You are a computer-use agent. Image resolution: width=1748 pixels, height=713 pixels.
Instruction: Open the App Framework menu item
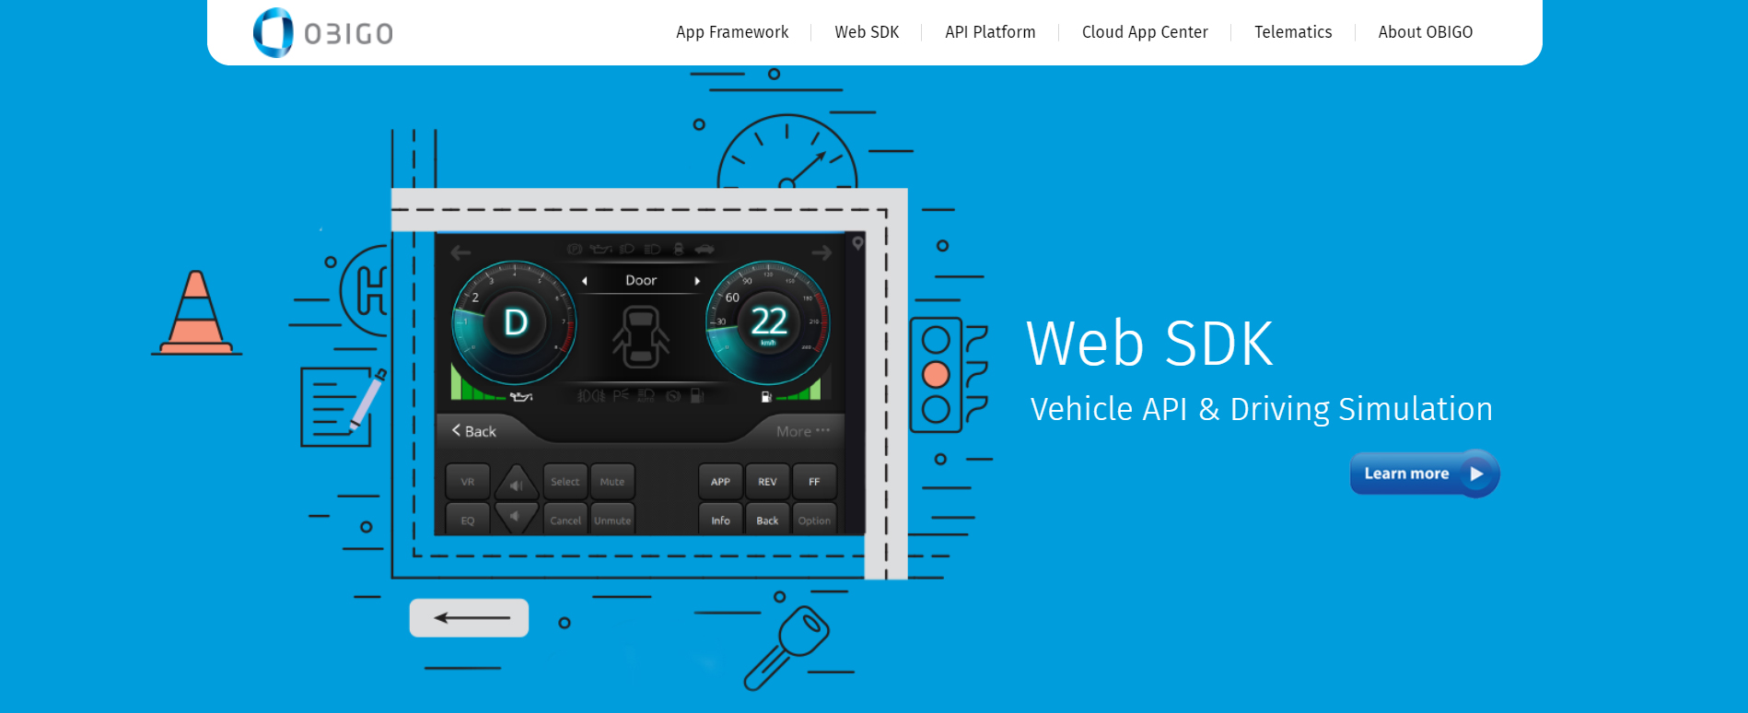click(x=732, y=32)
